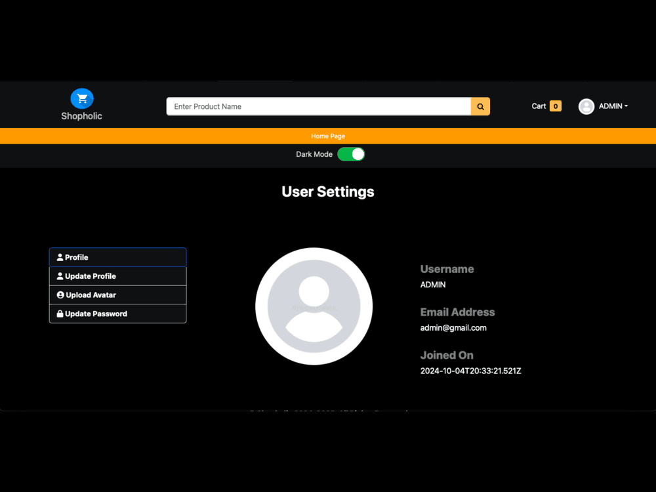656x492 pixels.
Task: Toggle the Dark Mode switch off
Action: [x=351, y=154]
